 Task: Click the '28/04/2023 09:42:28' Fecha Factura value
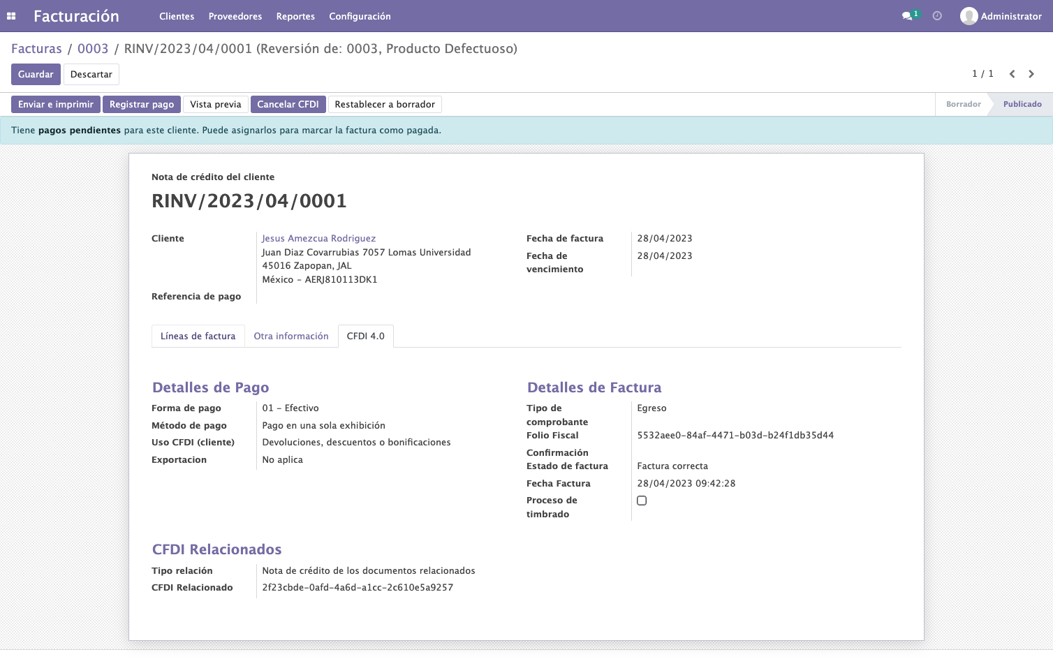pyautogui.click(x=686, y=484)
